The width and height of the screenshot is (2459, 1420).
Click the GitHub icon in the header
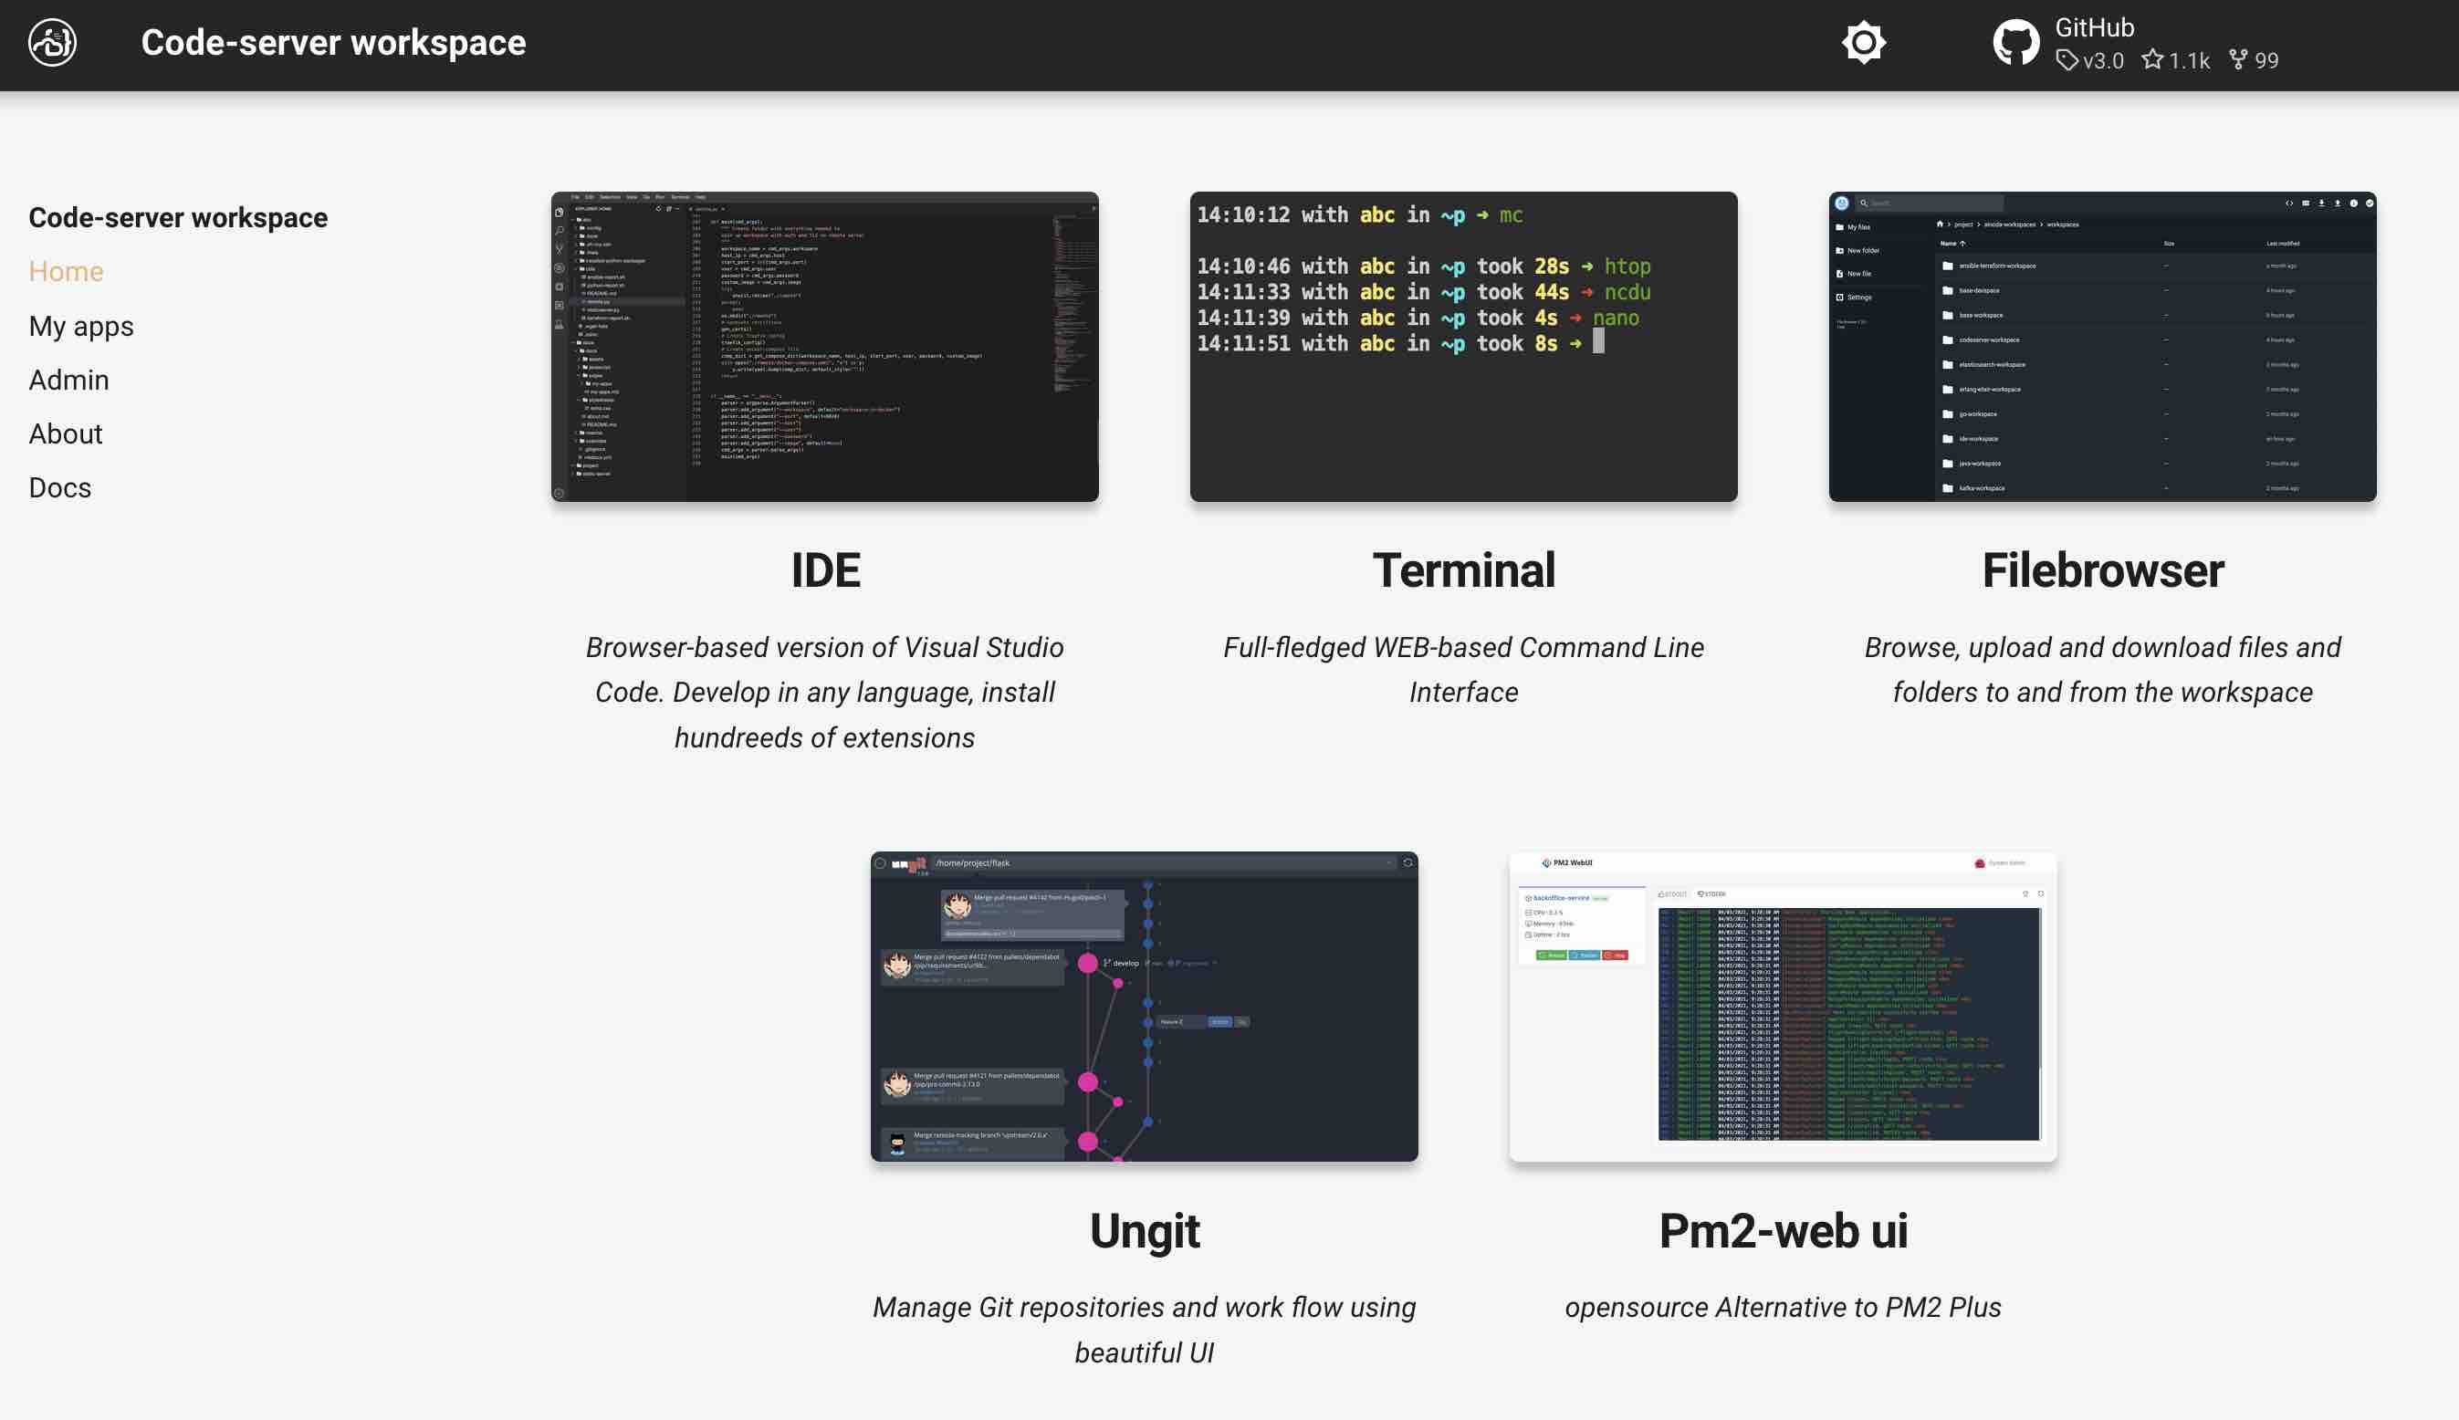click(x=2014, y=42)
